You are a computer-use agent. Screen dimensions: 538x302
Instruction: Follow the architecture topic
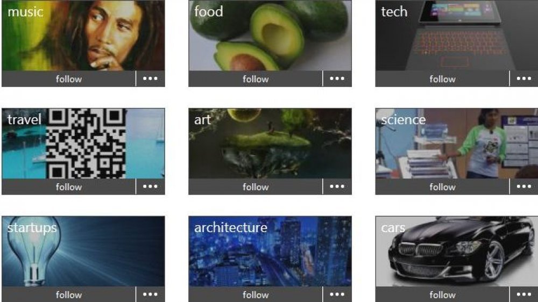255,294
